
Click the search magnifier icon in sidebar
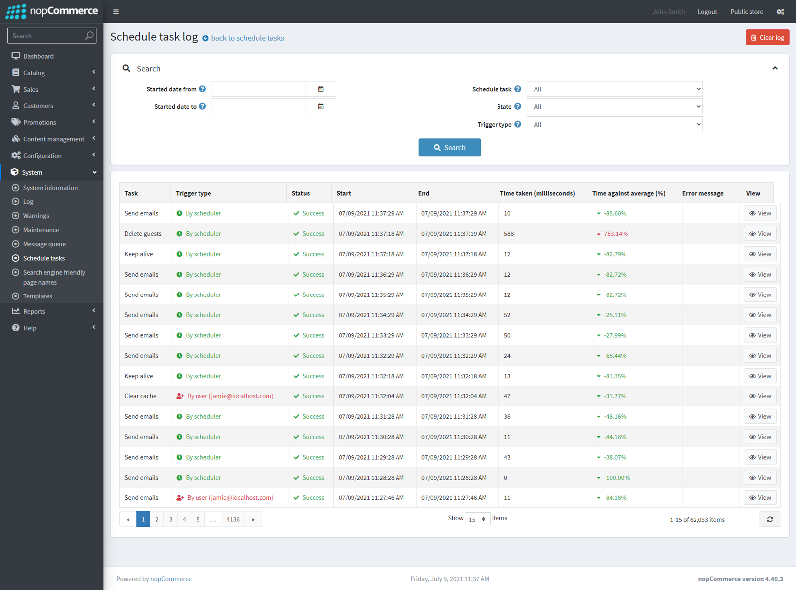89,36
